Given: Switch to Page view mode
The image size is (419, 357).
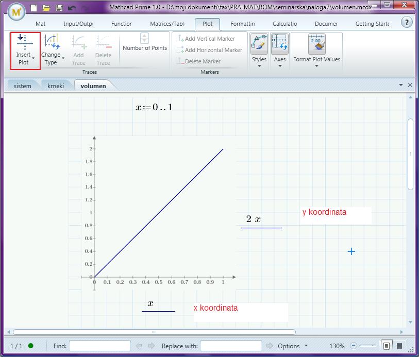Looking at the screenshot, I should (x=386, y=345).
